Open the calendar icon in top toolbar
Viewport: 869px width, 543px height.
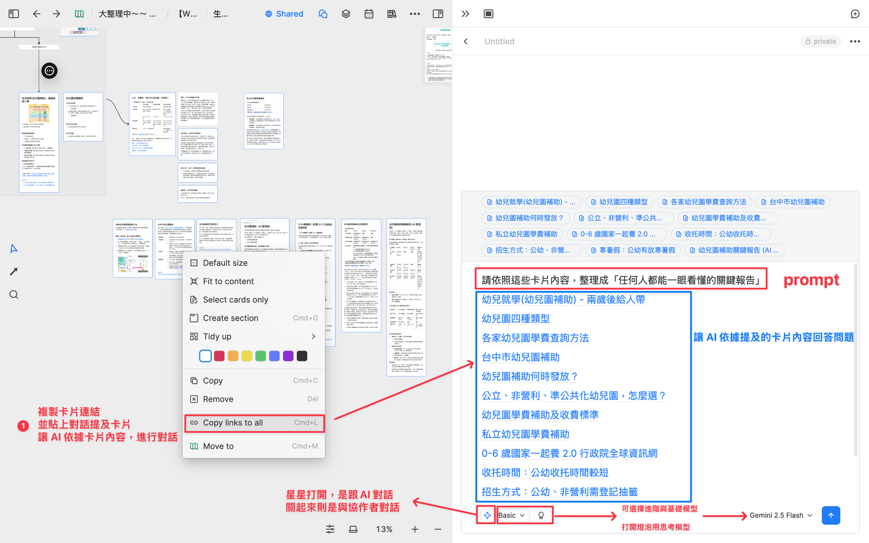click(x=369, y=13)
